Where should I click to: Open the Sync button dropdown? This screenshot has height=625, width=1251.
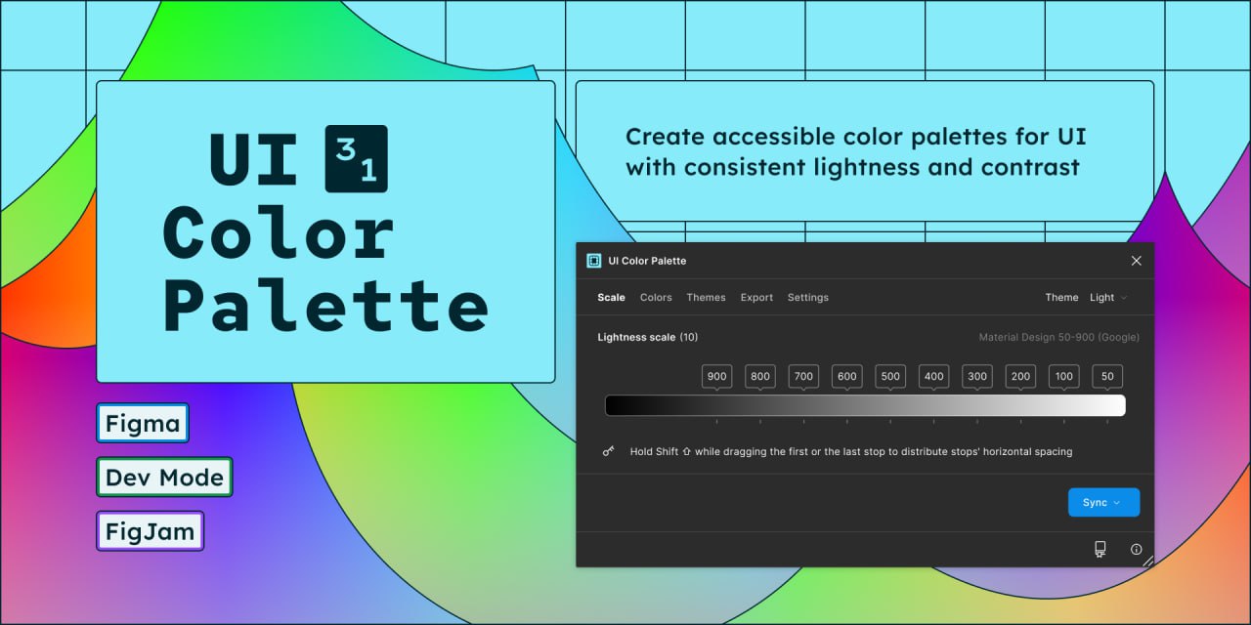[1103, 502]
